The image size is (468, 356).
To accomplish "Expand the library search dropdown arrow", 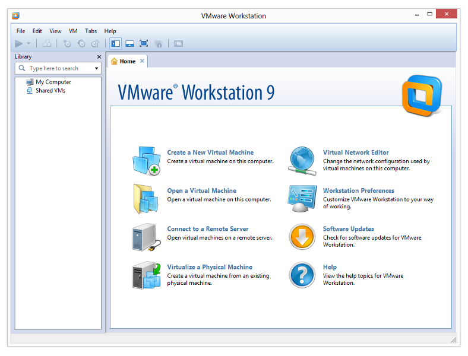I will [96, 68].
